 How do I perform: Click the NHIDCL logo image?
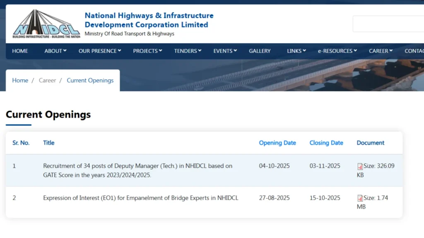[46, 24]
